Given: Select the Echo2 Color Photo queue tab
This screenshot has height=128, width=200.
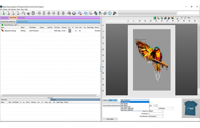Looking at the screenshot, I should coord(22,22).
